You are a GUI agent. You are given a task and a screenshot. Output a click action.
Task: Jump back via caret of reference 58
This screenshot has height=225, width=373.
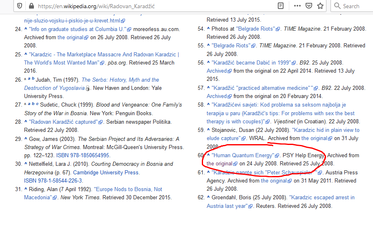pos(208,105)
